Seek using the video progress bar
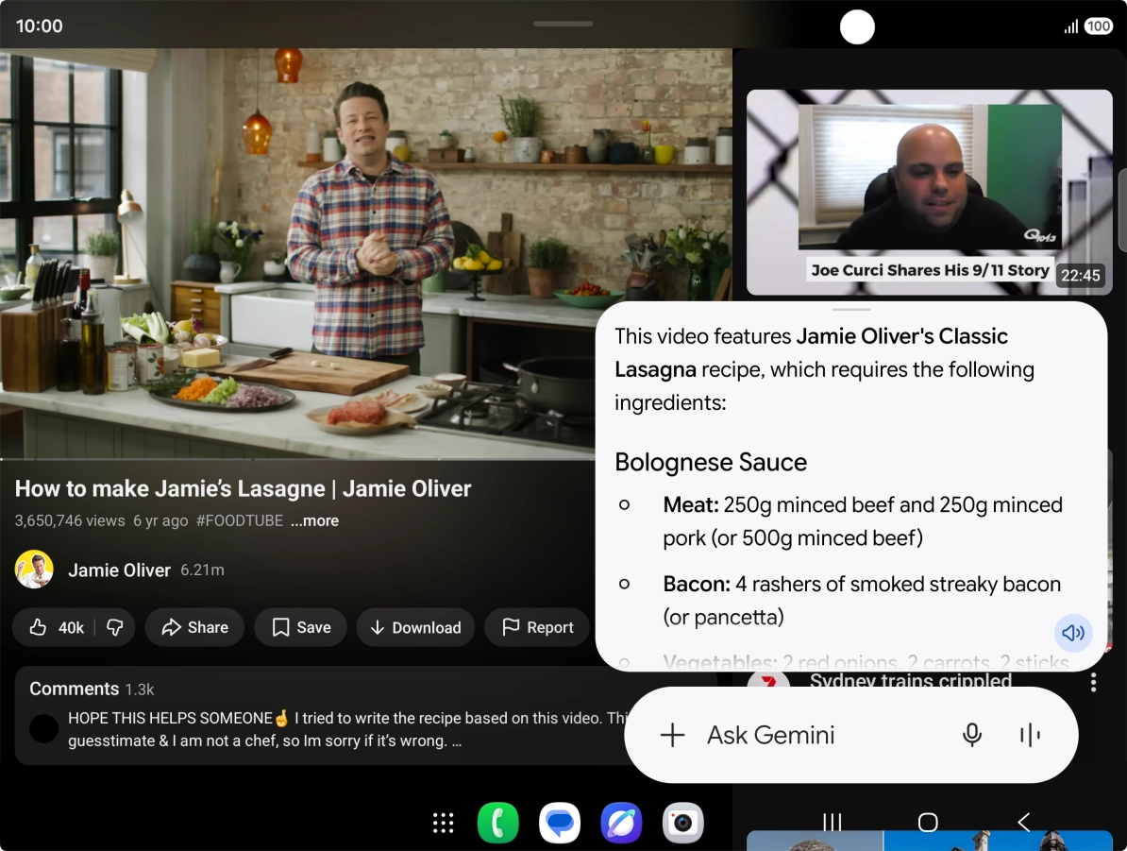1127x851 pixels. [x=297, y=459]
